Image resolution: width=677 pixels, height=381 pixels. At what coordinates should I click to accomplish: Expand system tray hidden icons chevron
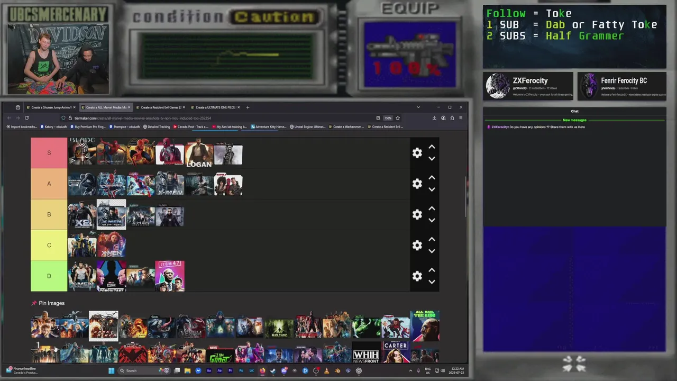click(410, 370)
